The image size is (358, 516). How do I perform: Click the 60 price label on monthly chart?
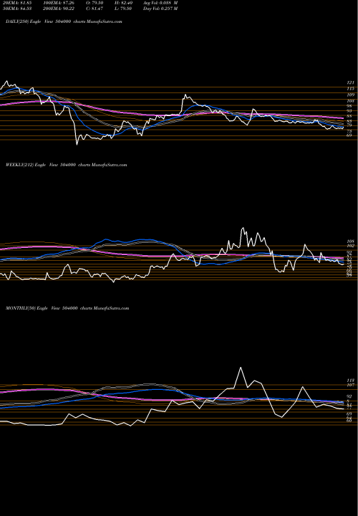pyautogui.click(x=349, y=420)
